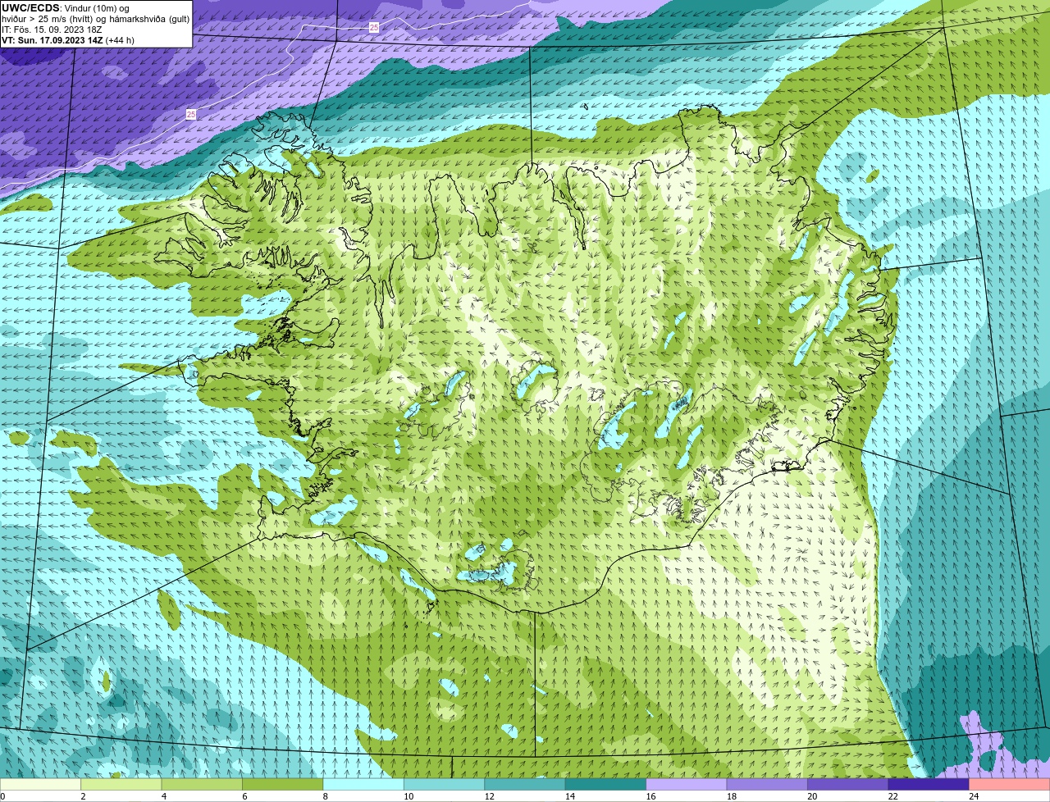Pick the light green 4–6 m/s legend swatch
The width and height of the screenshot is (1050, 802).
[x=203, y=784]
